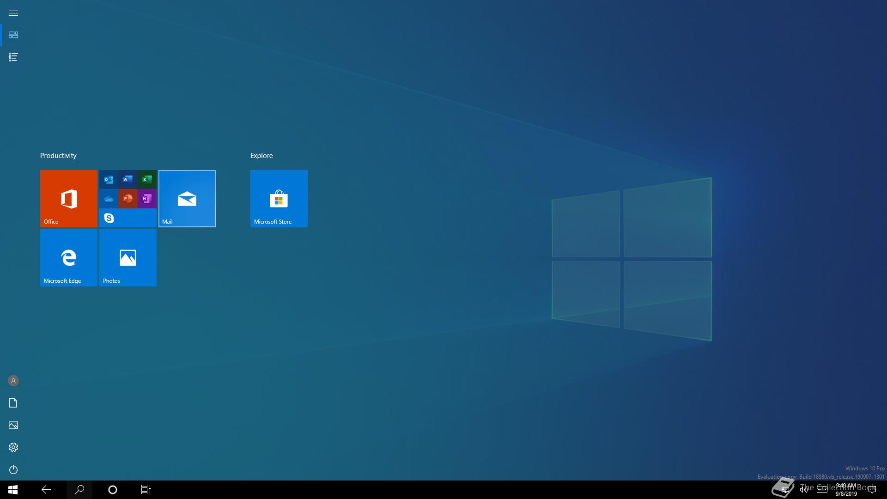The width and height of the screenshot is (887, 499).
Task: Click the volume icon in system tray
Action: click(x=804, y=490)
